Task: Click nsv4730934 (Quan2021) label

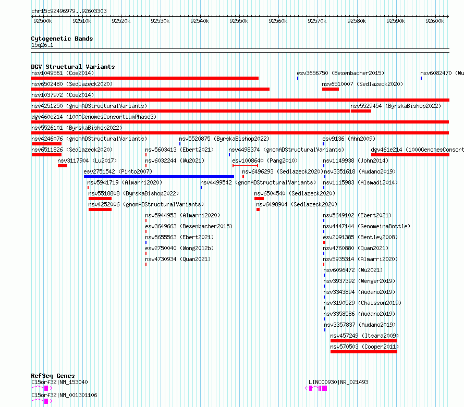Action: click(178, 259)
